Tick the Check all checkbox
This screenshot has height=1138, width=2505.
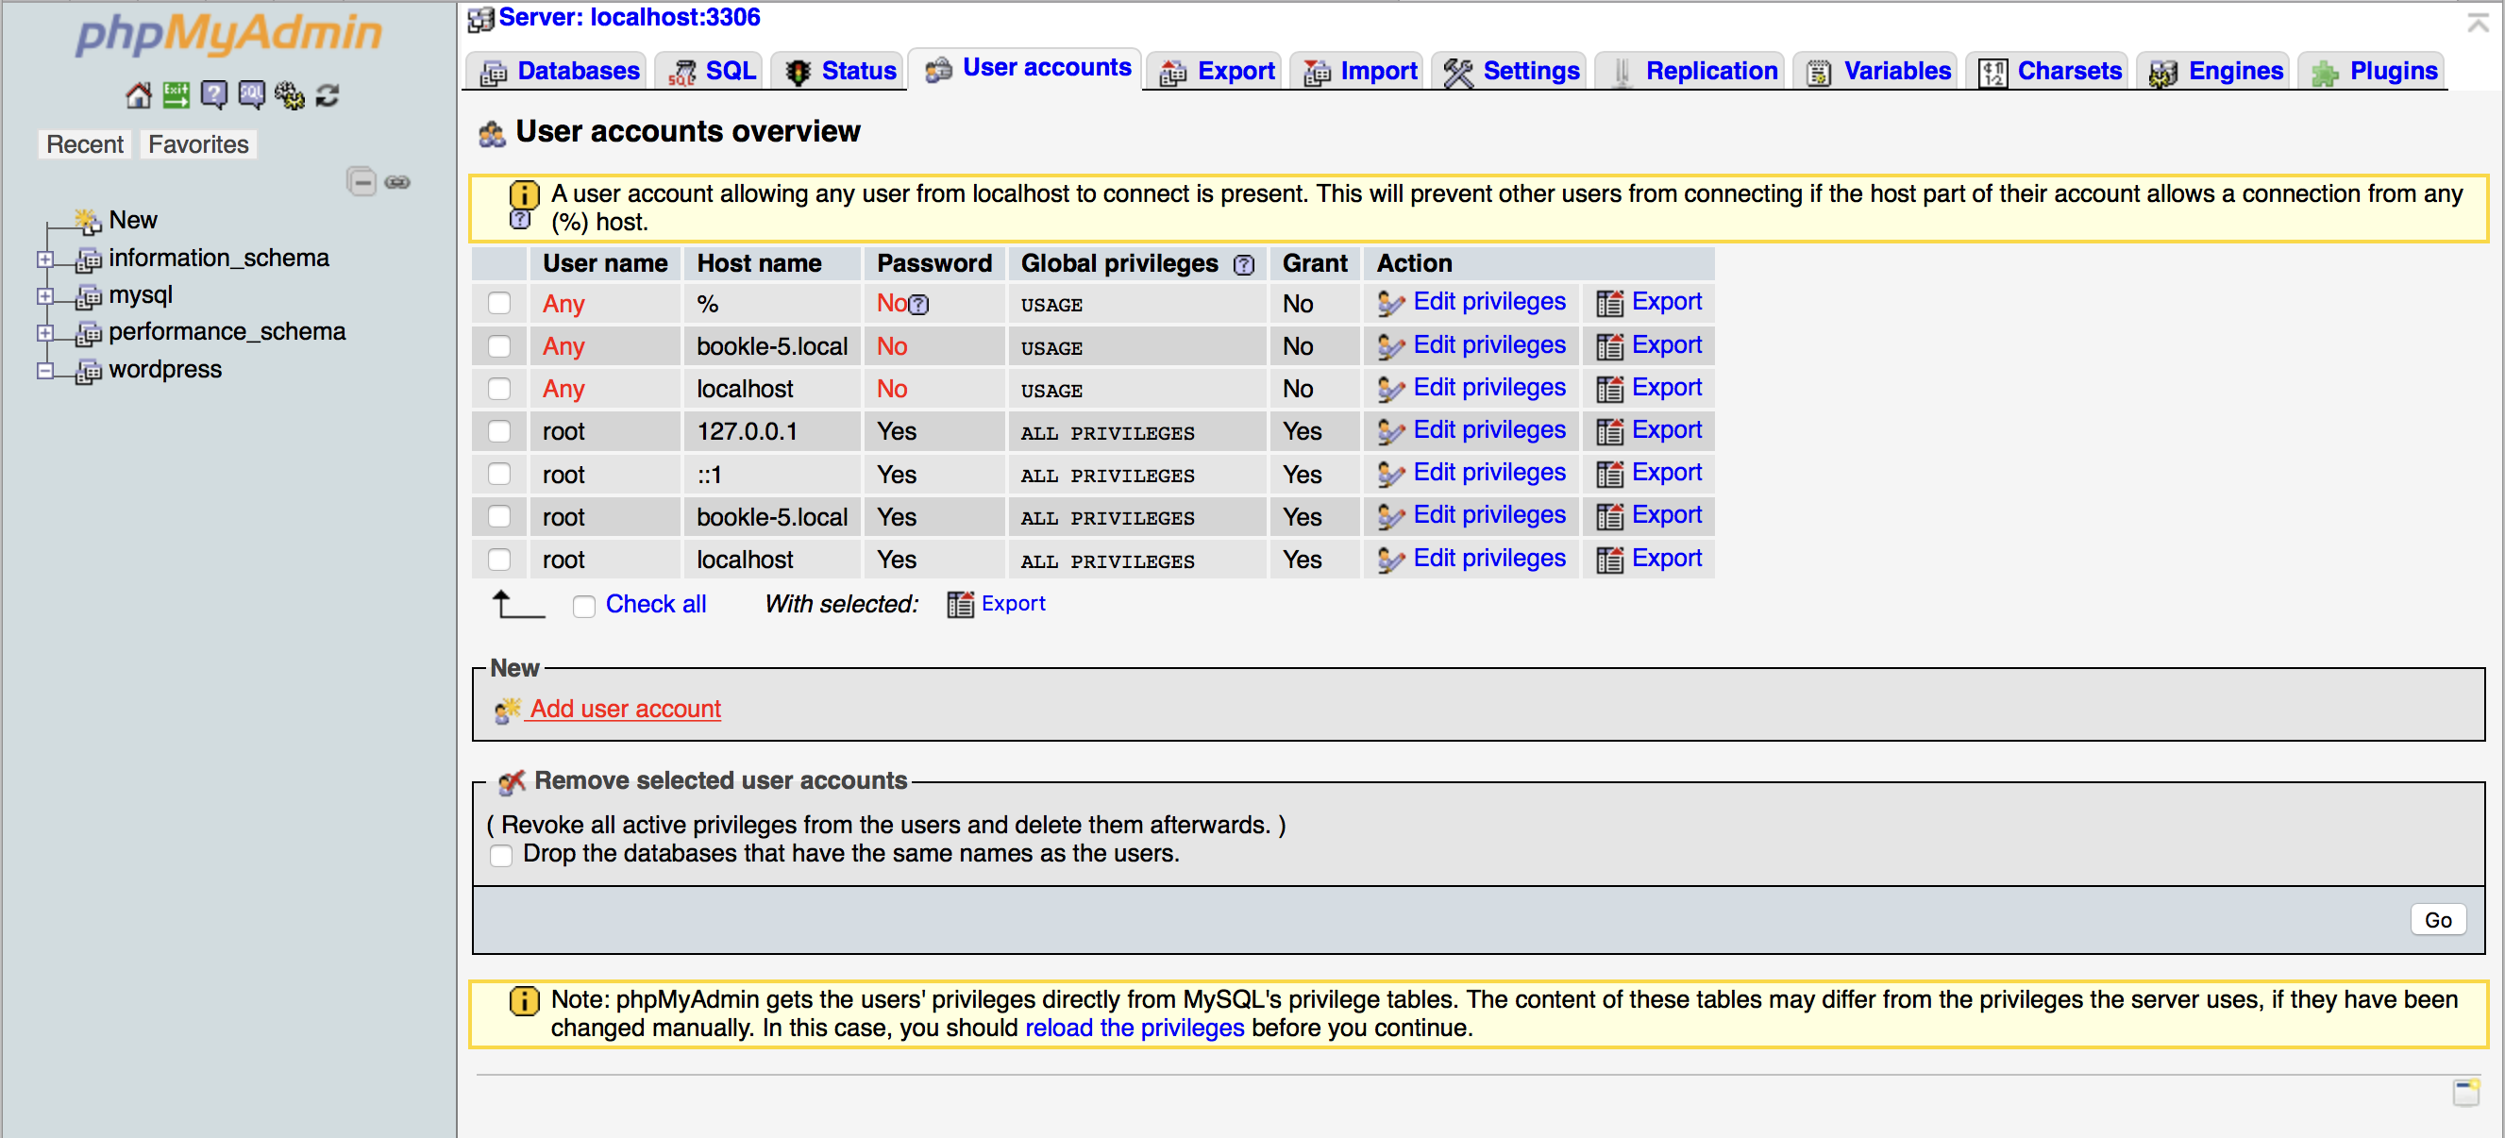583,607
